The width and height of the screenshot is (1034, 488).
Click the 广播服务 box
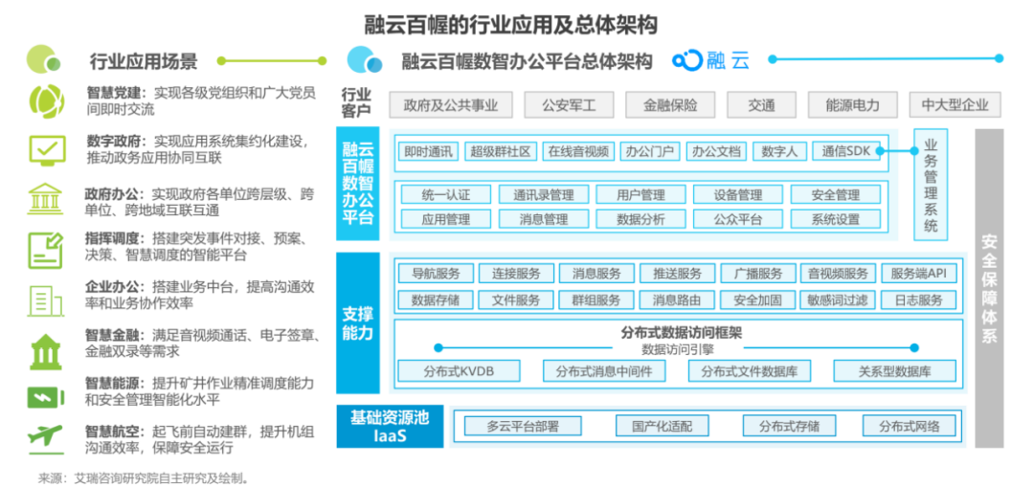(x=757, y=274)
